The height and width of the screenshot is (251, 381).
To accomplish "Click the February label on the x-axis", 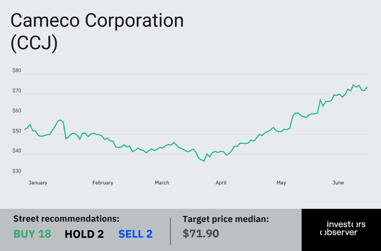I will pos(103,183).
